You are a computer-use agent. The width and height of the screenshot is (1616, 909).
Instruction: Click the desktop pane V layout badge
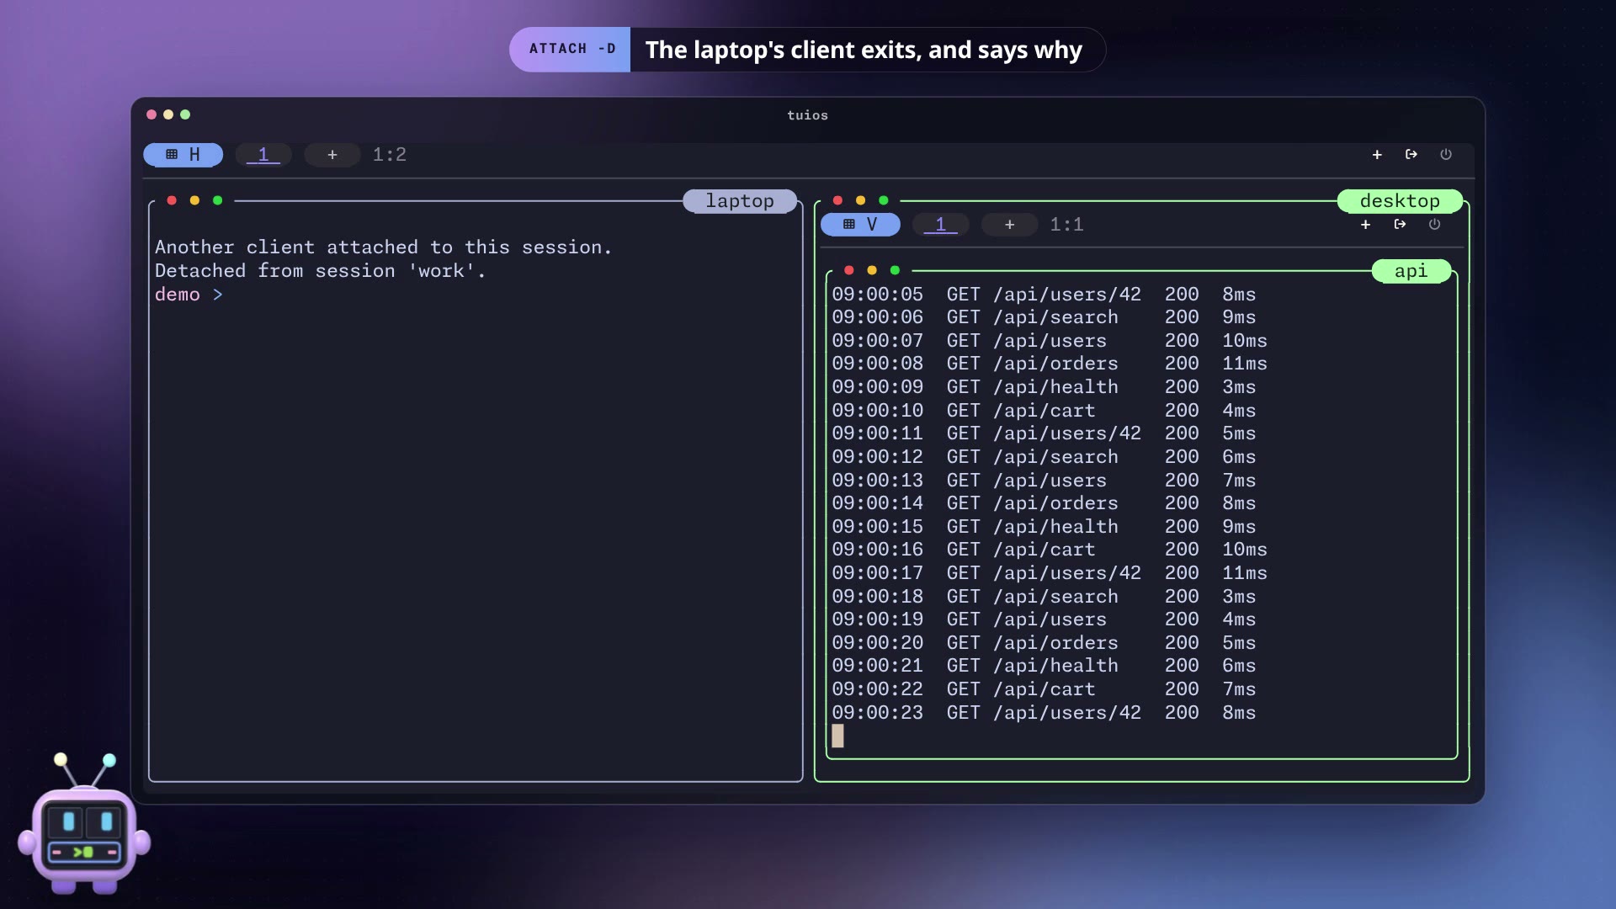coord(860,225)
